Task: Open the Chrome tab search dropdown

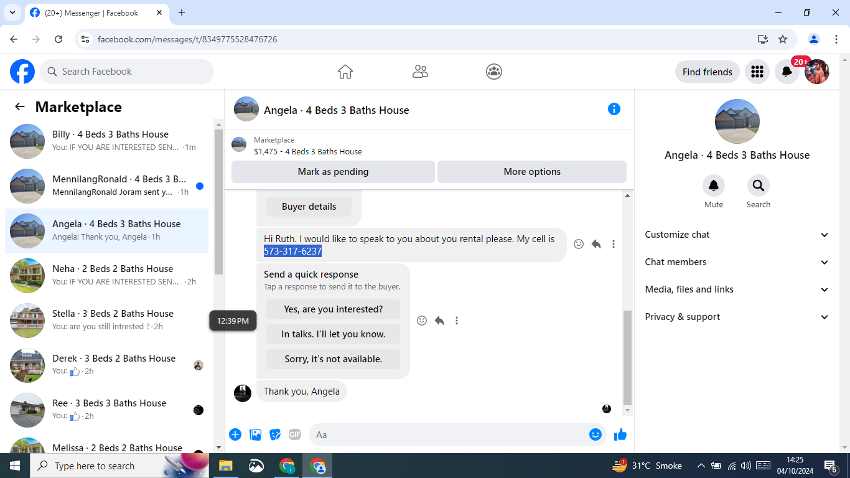Action: (12, 12)
